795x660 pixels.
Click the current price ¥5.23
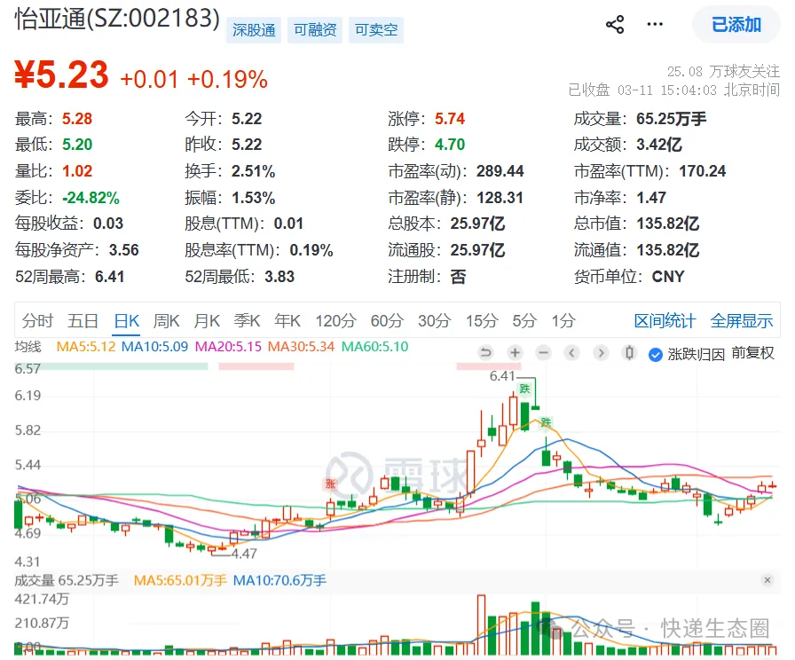[61, 75]
